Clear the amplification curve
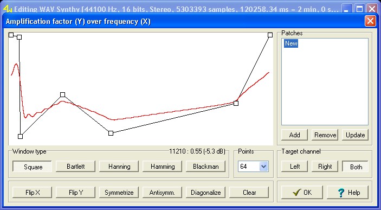This screenshot has height=210, width=381. click(249, 193)
